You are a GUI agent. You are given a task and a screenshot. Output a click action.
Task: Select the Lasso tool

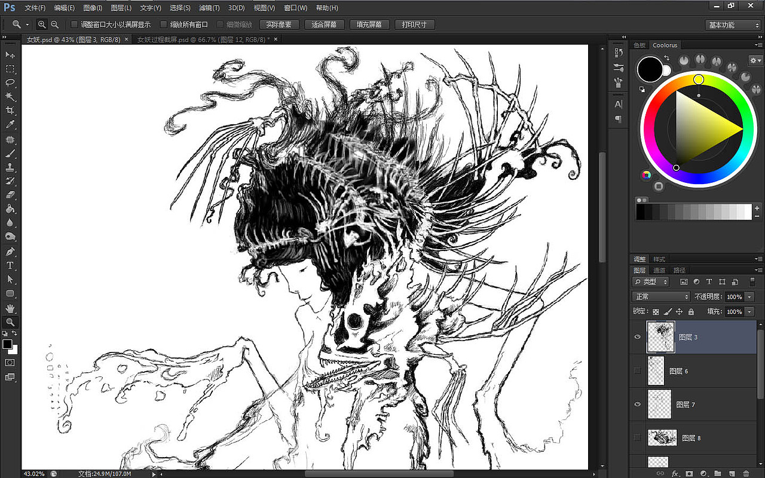[10, 82]
